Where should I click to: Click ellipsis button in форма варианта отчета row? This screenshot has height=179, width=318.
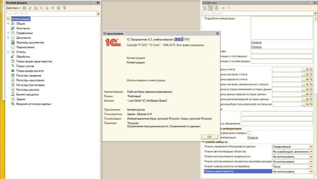click(304, 80)
